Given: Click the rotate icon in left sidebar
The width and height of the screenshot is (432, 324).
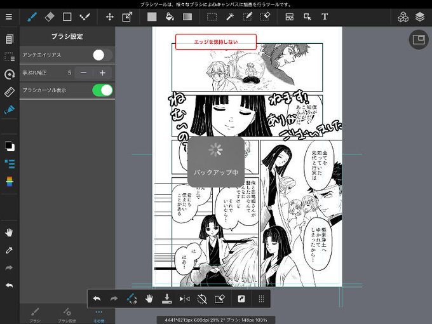Looking at the screenshot, I should 10,74.
